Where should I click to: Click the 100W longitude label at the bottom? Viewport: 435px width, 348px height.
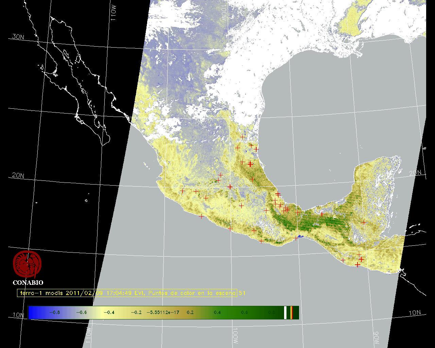click(236, 336)
